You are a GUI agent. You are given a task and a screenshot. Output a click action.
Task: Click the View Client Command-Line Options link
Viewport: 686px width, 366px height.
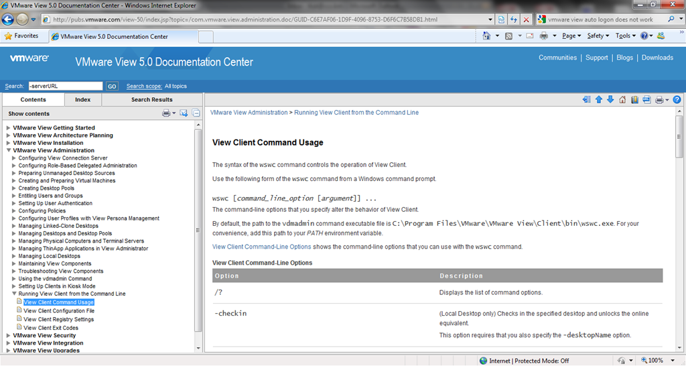tap(262, 247)
